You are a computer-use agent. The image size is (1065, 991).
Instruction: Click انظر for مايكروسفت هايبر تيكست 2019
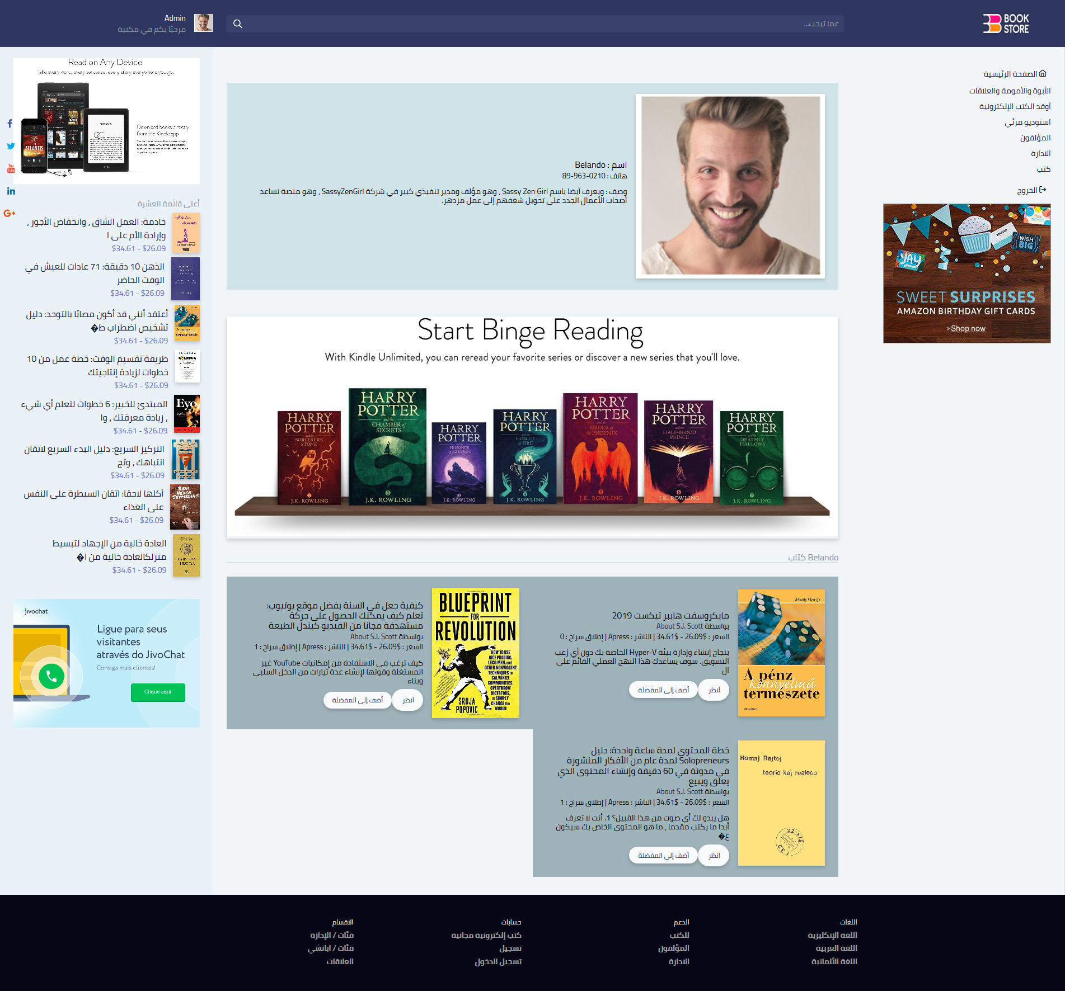point(713,690)
